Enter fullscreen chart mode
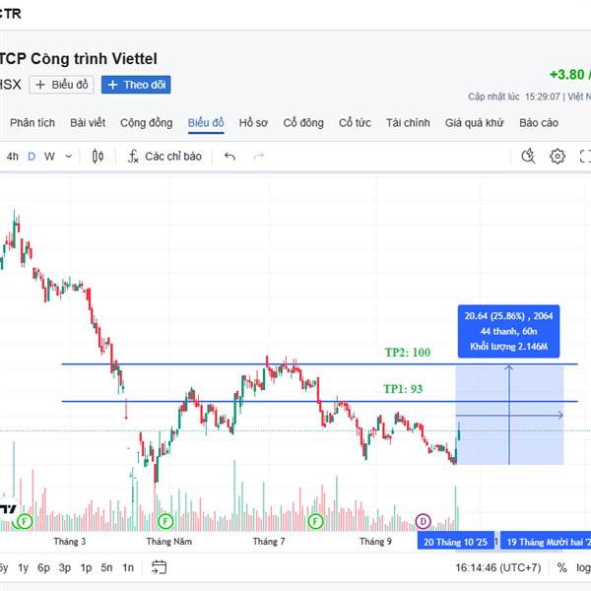The height and width of the screenshot is (591, 591). coord(585,156)
